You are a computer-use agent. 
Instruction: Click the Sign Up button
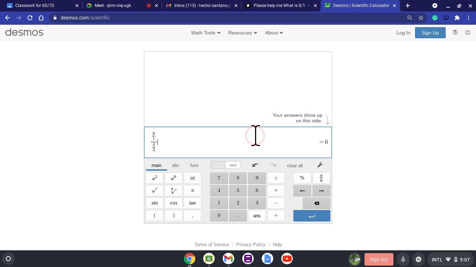click(430, 33)
